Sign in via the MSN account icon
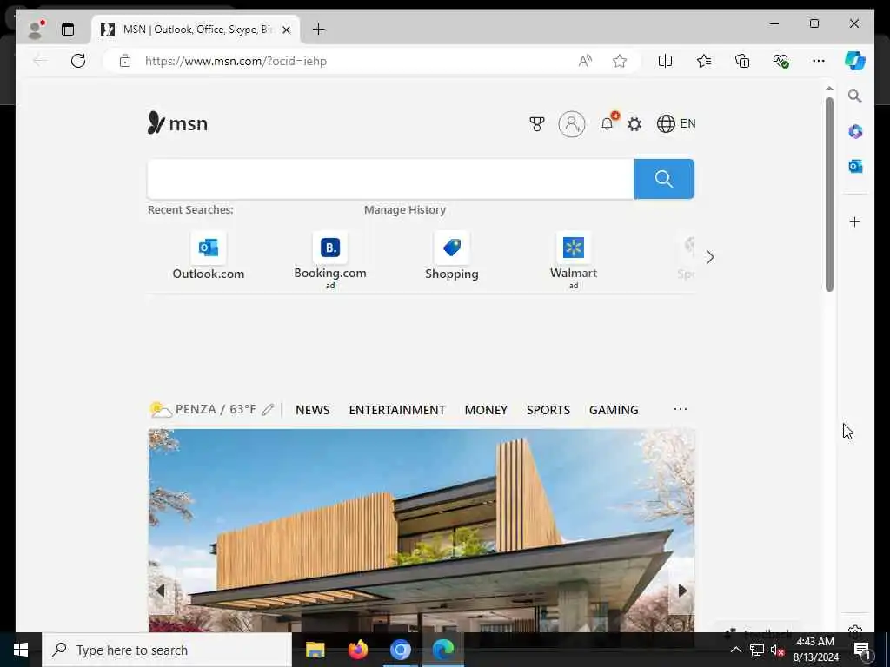This screenshot has height=667, width=890. (x=572, y=123)
